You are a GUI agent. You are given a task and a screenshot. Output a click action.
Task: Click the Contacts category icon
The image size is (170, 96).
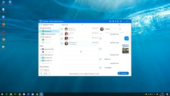pos(43,37)
